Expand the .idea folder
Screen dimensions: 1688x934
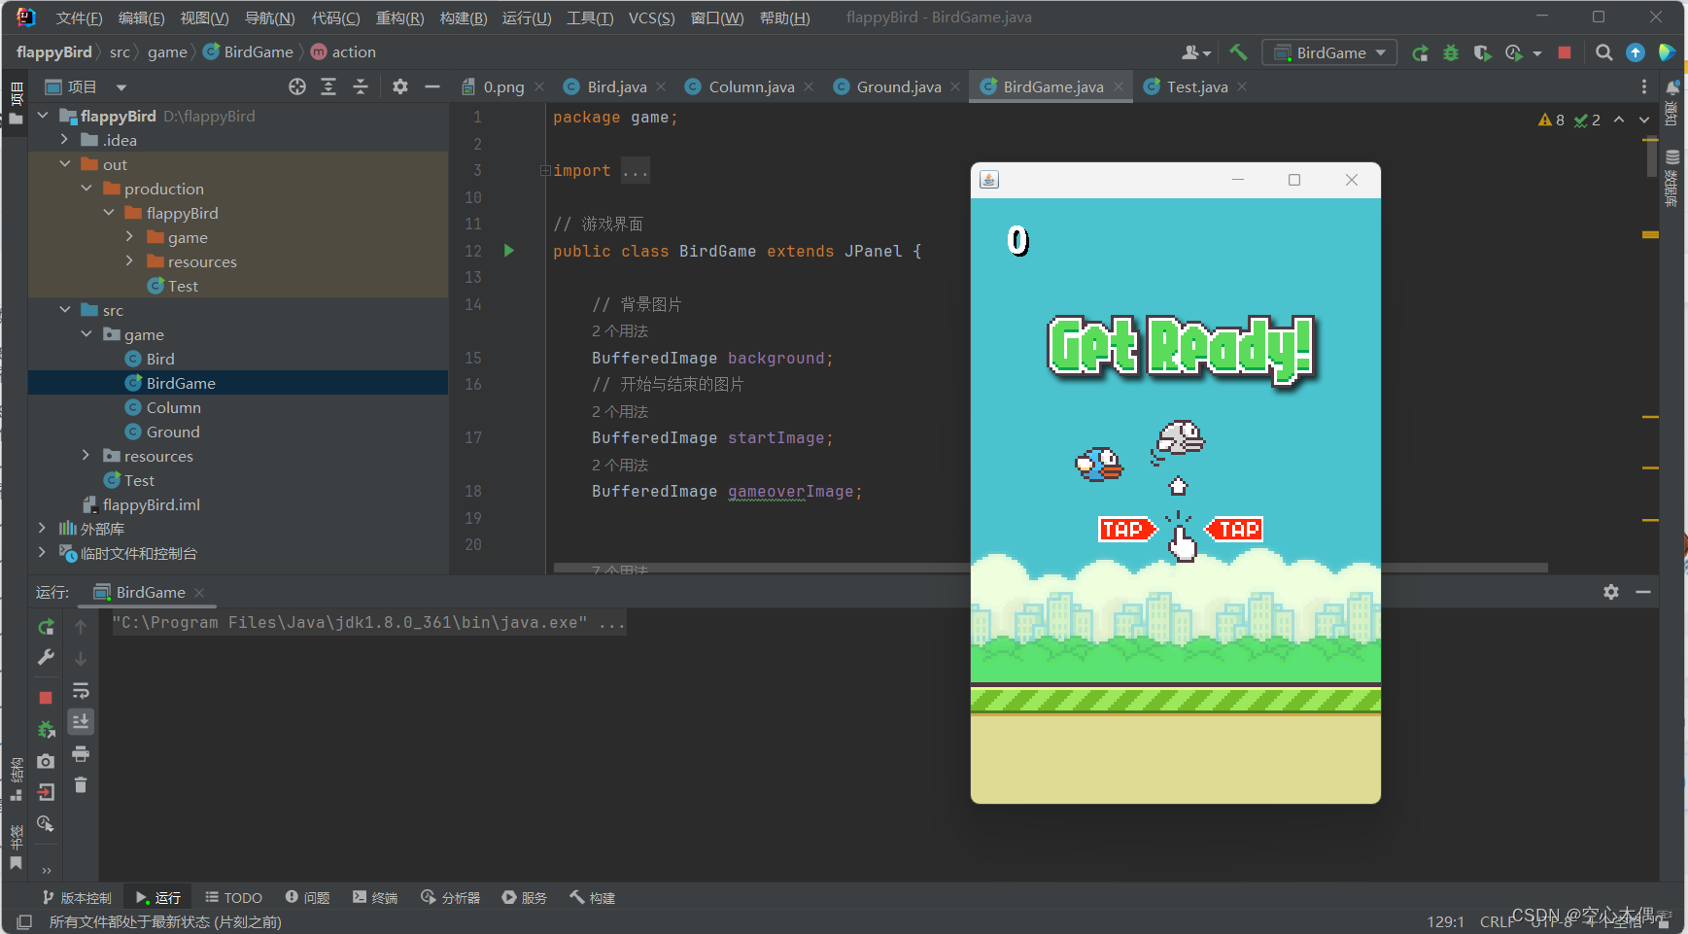tap(64, 140)
